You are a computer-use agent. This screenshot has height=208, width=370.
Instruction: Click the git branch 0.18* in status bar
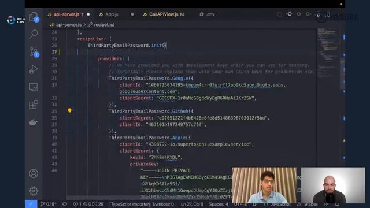tap(49, 204)
